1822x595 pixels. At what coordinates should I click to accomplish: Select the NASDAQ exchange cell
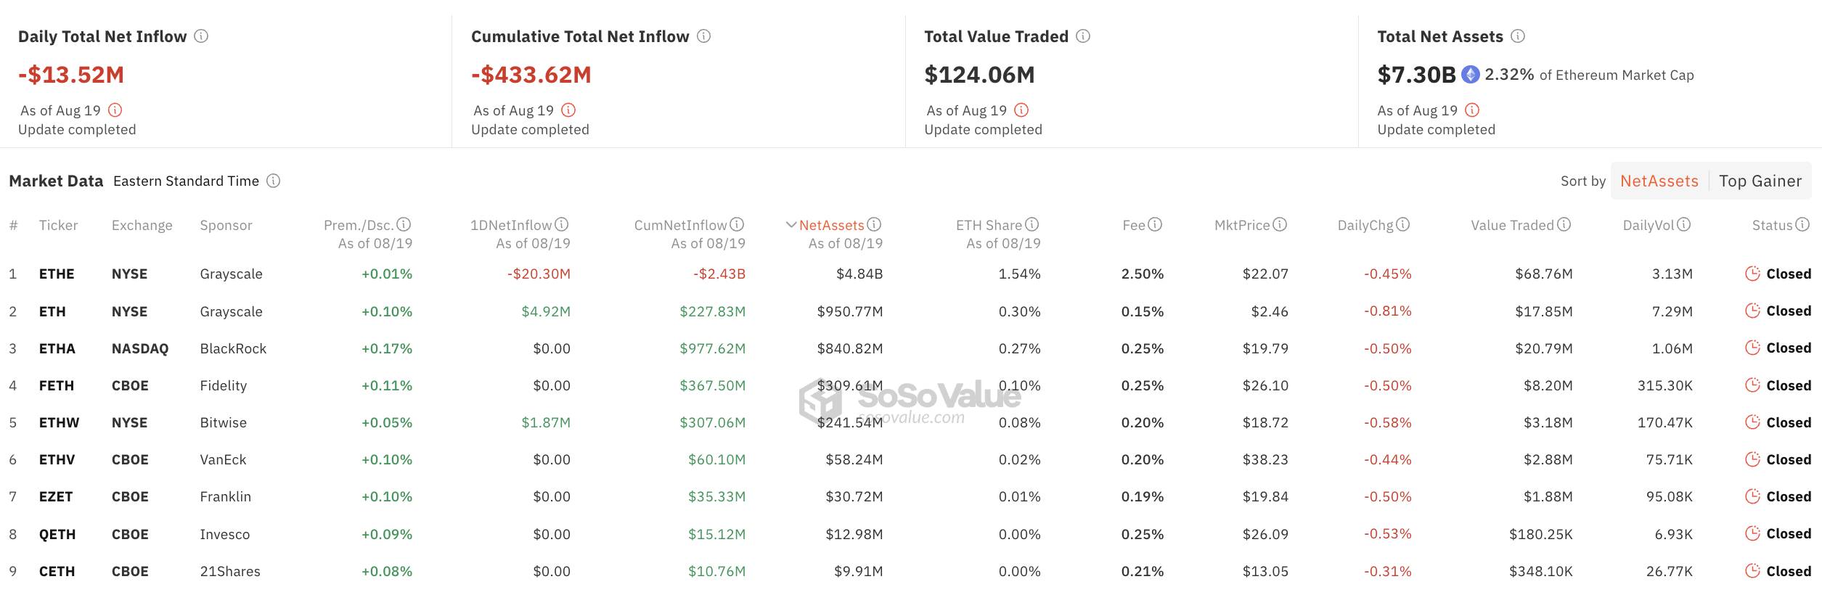point(140,349)
